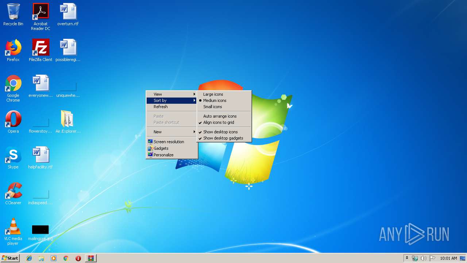Open Personalize from the context menu
This screenshot has height=263, width=467.
(x=171, y=155)
